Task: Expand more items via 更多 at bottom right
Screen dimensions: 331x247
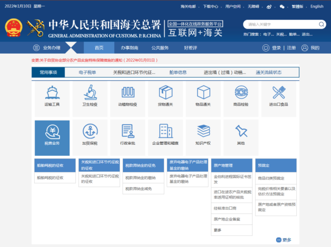Action: pos(284,240)
